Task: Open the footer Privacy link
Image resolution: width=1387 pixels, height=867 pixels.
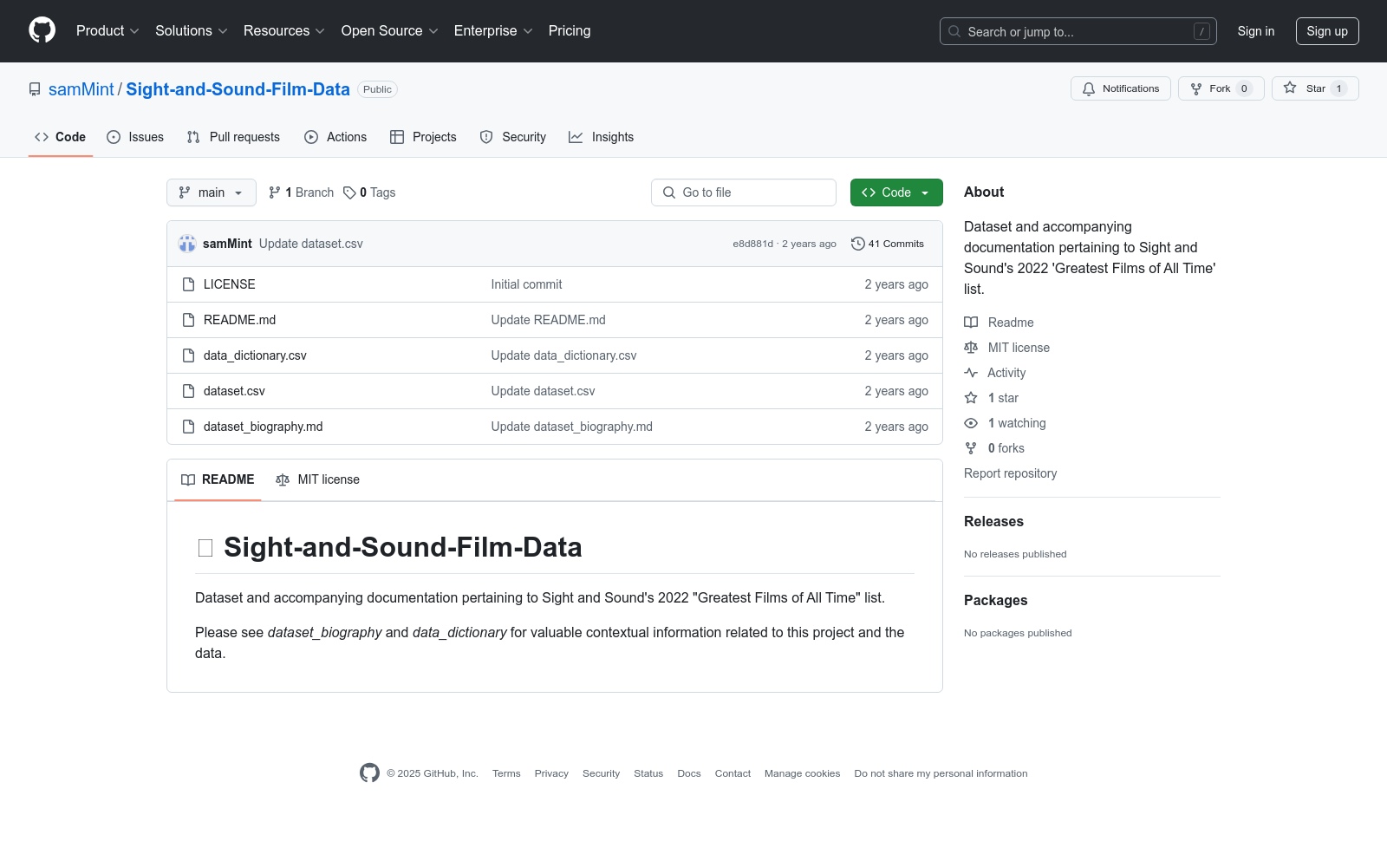Action: [551, 773]
